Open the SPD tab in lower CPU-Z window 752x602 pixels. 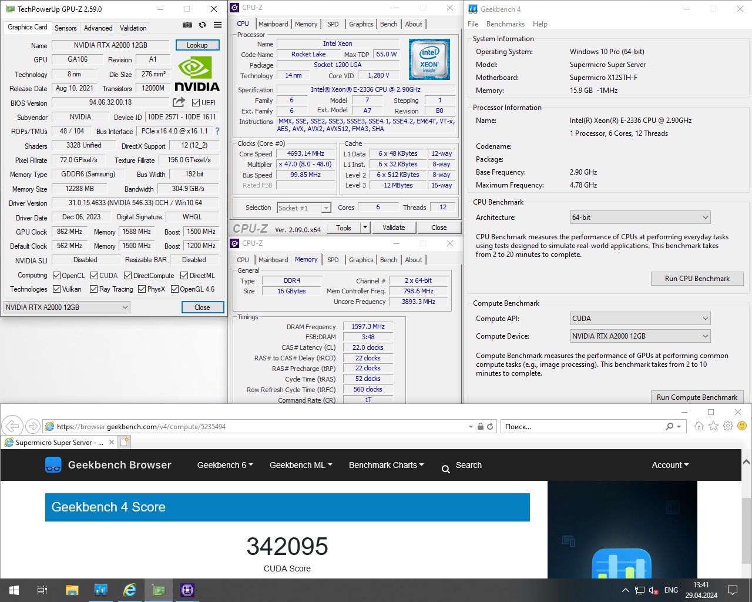(x=333, y=260)
